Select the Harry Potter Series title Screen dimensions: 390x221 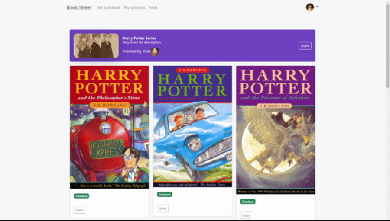[x=139, y=38]
